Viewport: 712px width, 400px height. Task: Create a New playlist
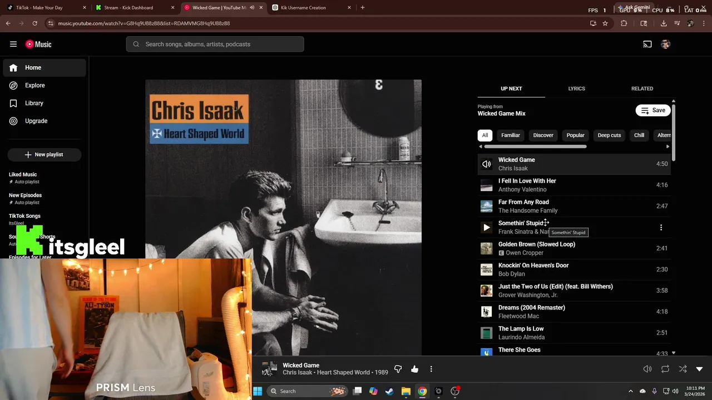coord(44,154)
